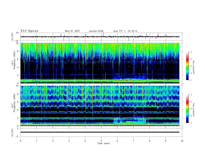This screenshot has height=158, width=205.
Task: Click the "ch.1(V)" axis label
Action: tap(12, 37)
